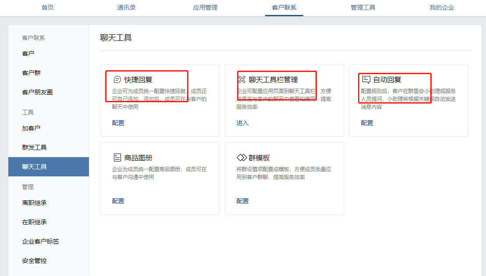486x276 pixels.
Task: Go to the 应用管理 tab
Action: pyautogui.click(x=205, y=8)
